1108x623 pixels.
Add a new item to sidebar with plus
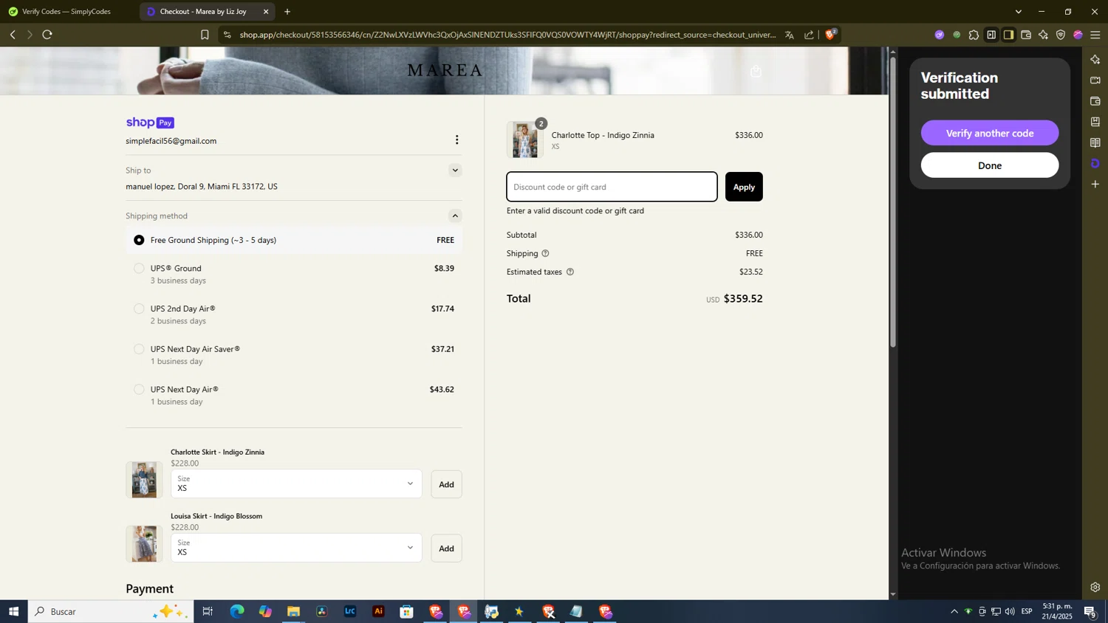tap(1095, 184)
